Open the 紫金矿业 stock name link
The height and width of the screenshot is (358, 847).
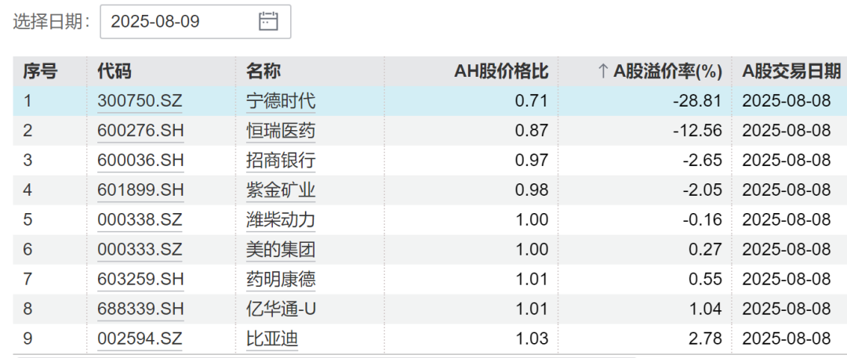(x=281, y=190)
